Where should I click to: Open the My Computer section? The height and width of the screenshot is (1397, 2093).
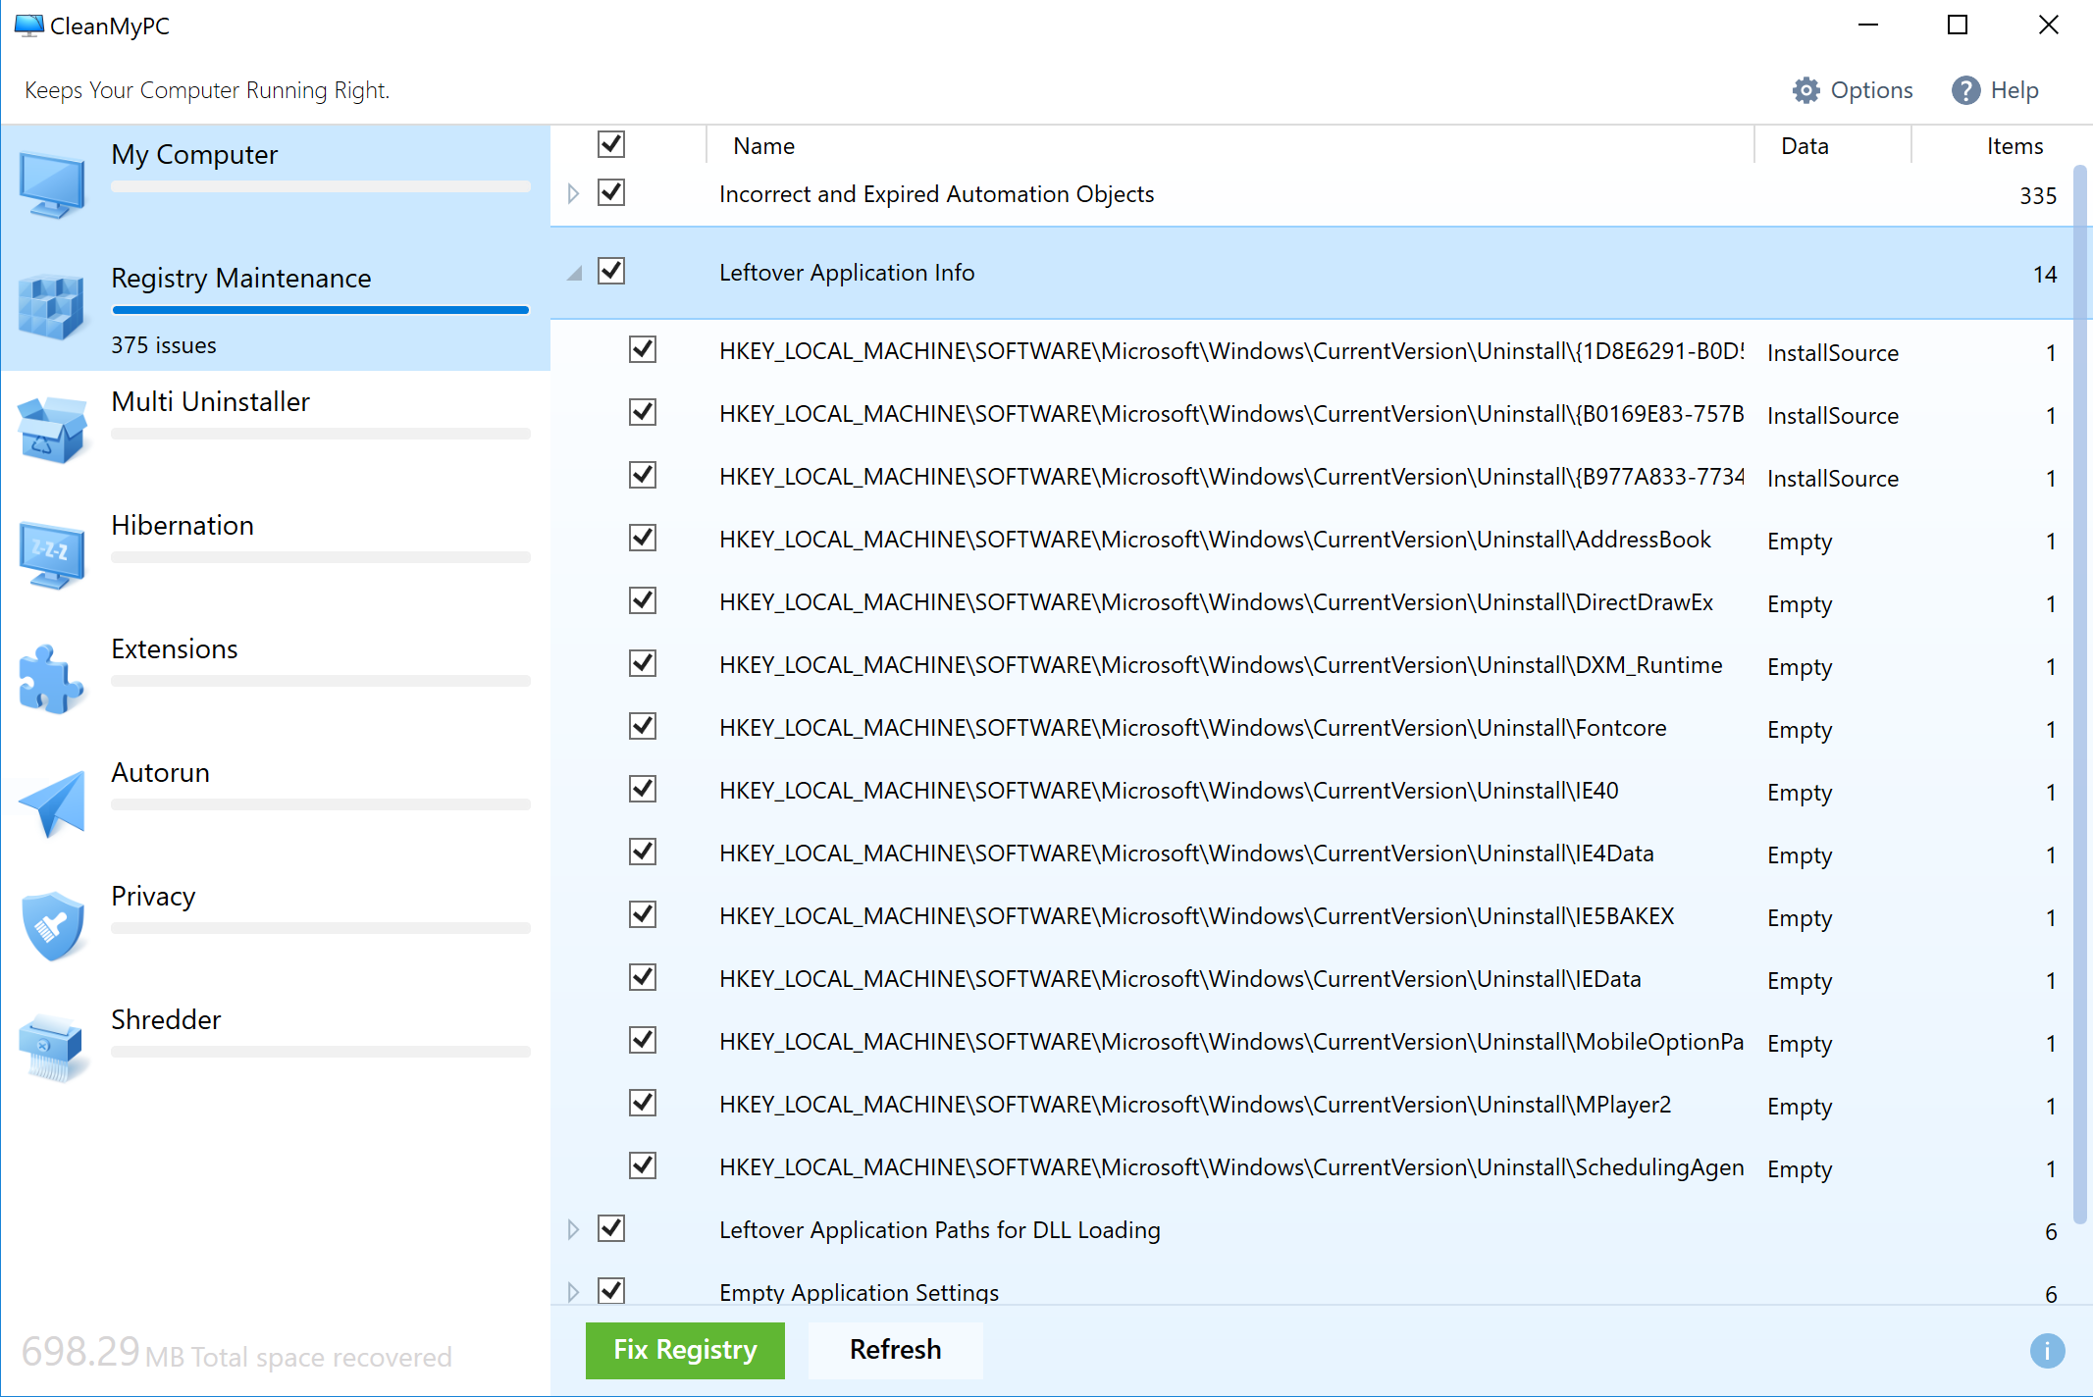pyautogui.click(x=276, y=184)
